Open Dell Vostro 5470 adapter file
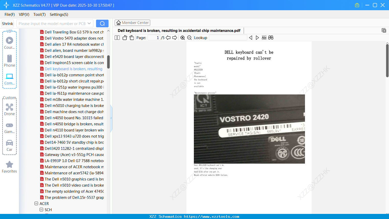 tap(72, 38)
